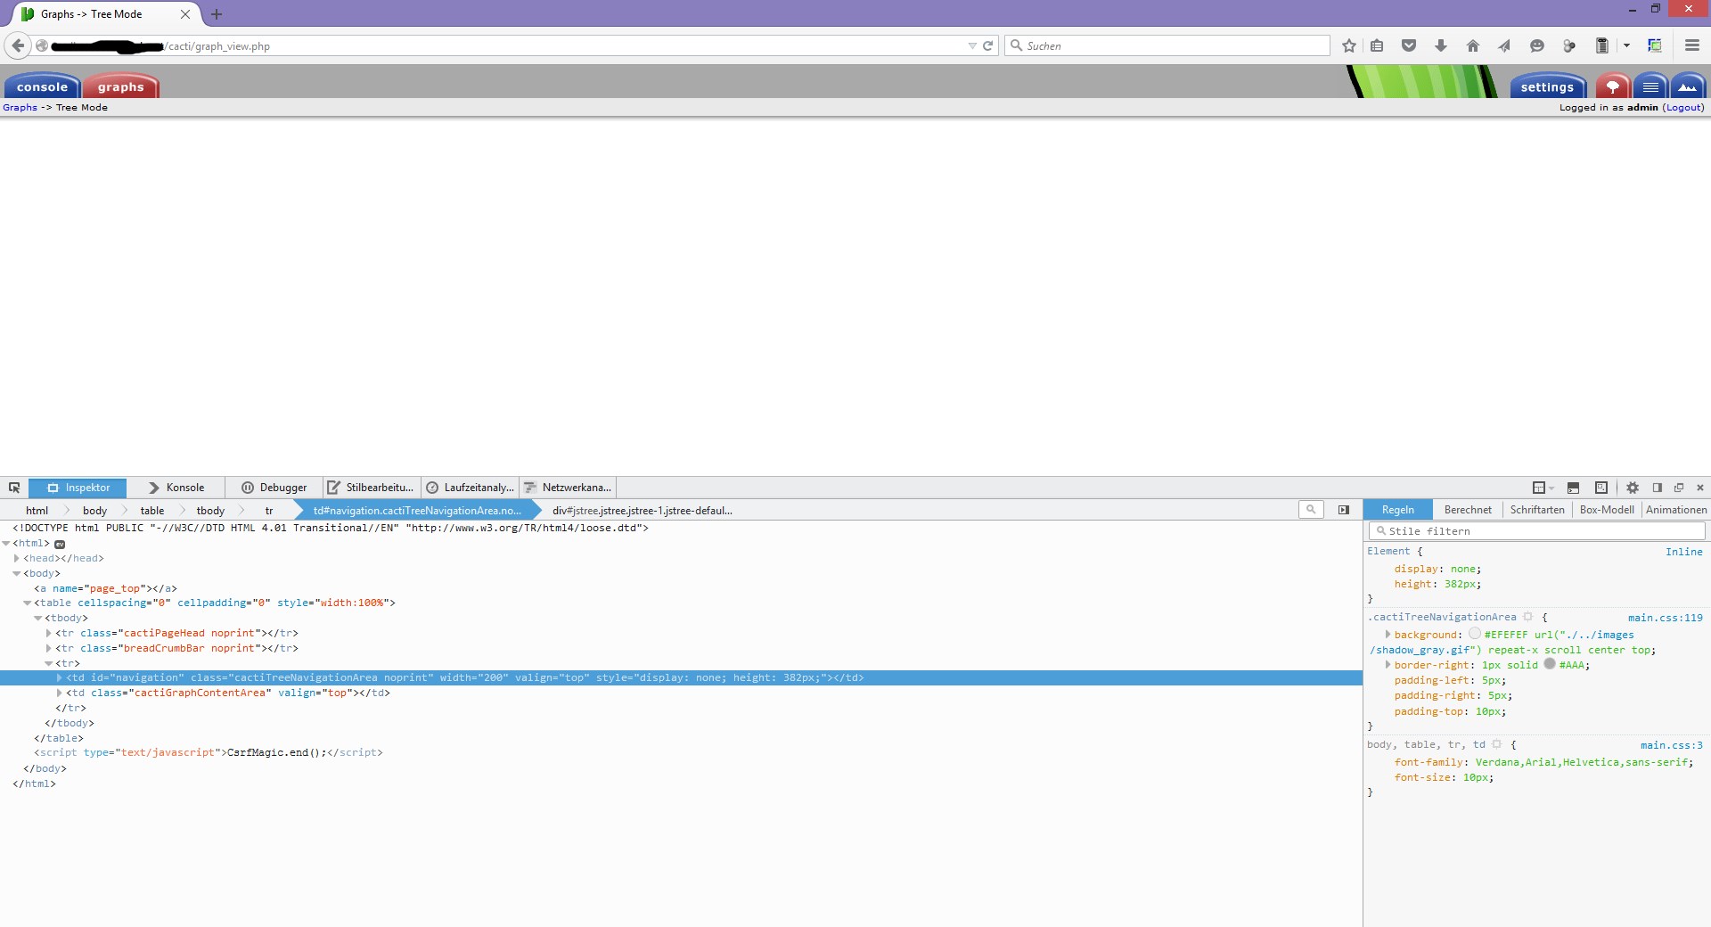Click the Pocket save icon
Viewport: 1711px width, 927px height.
(x=1409, y=45)
